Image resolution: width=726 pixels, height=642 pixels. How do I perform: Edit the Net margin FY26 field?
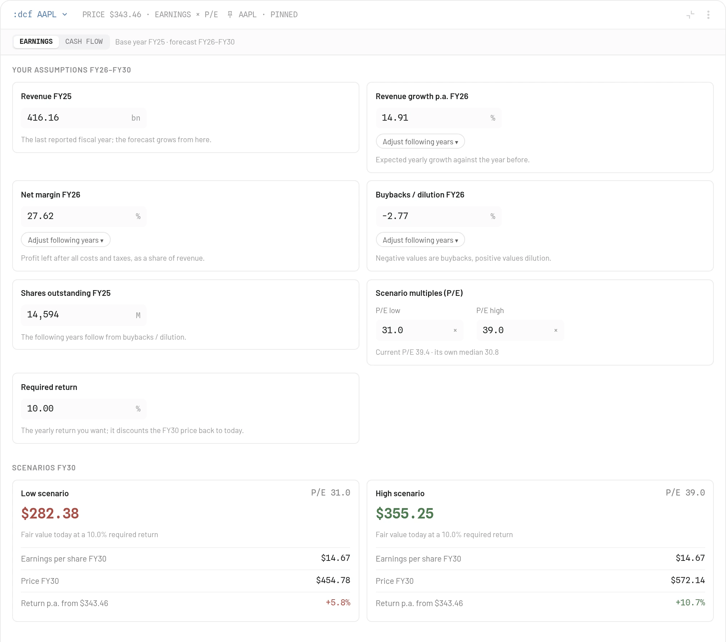coord(84,216)
